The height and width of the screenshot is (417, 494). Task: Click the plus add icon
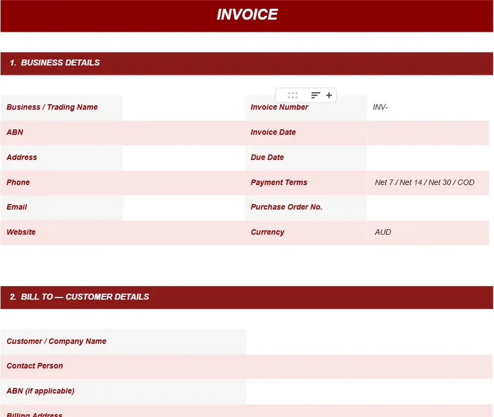point(329,96)
